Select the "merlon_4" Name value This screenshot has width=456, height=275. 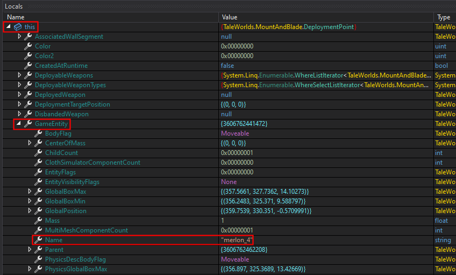tap(237, 240)
